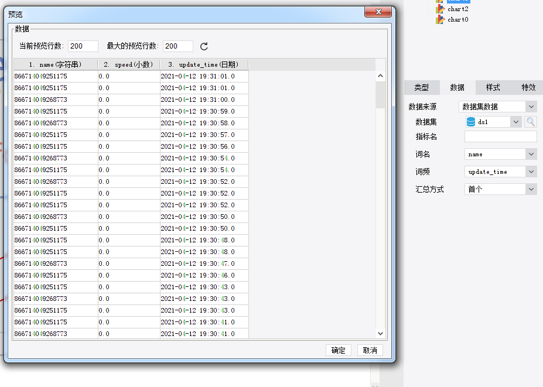Switch to the 特效 tab
Screen dimensions: 543x387
click(x=528, y=88)
